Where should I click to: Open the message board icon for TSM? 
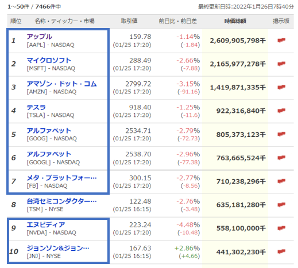click(x=281, y=204)
